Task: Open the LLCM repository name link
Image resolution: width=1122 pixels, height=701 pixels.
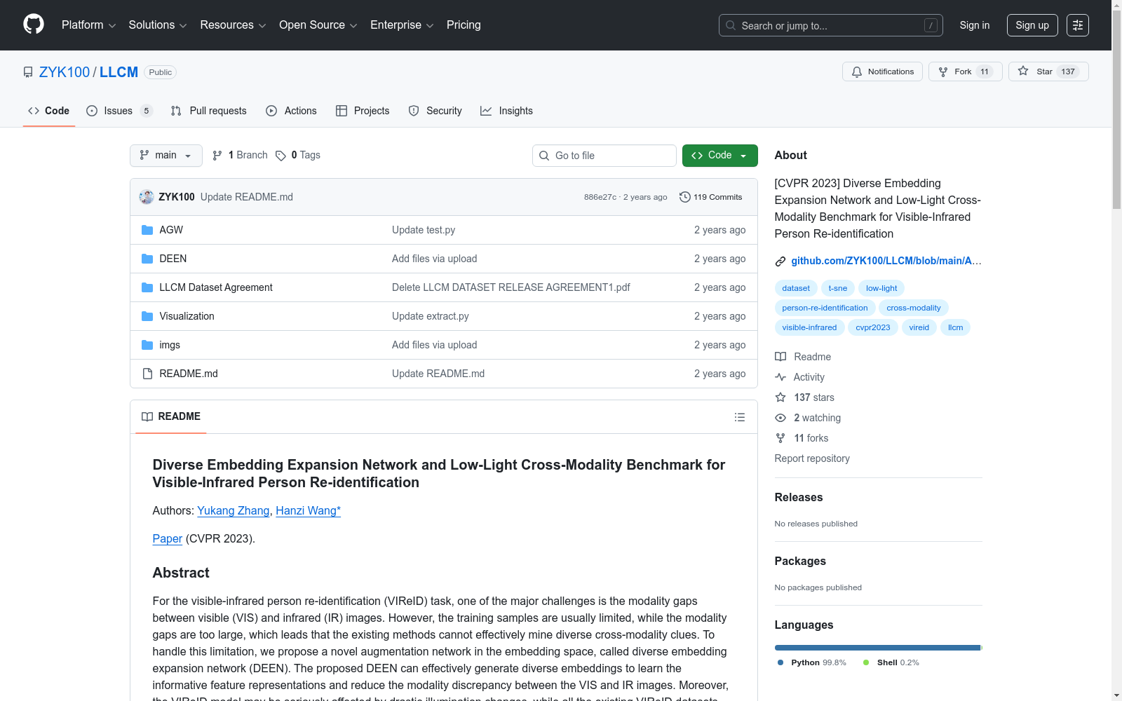Action: (119, 72)
